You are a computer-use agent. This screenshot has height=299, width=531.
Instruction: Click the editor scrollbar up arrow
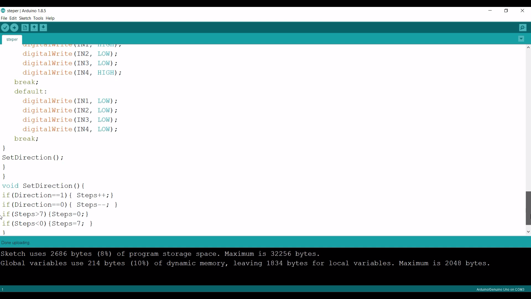pyautogui.click(x=528, y=48)
